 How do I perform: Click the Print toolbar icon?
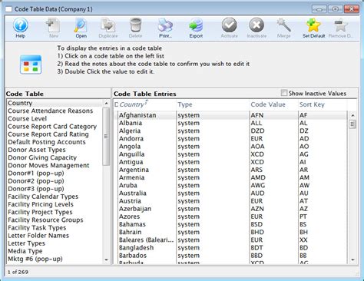(165, 28)
